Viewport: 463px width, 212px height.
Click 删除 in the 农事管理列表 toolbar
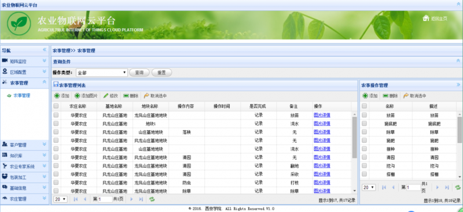pos(131,96)
